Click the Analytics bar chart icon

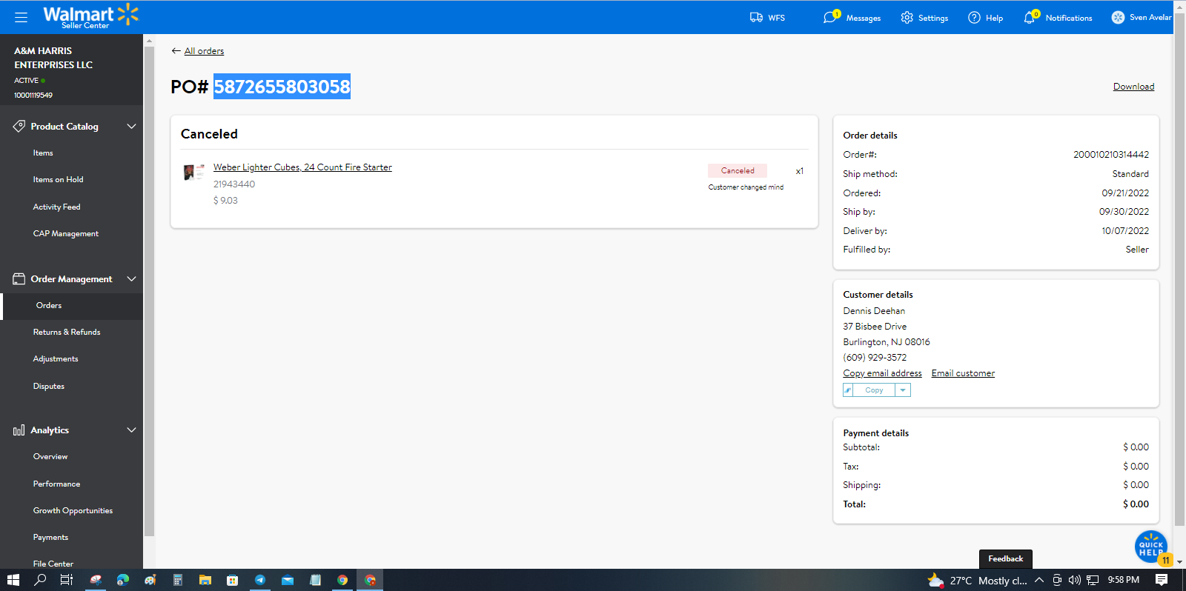coord(19,430)
